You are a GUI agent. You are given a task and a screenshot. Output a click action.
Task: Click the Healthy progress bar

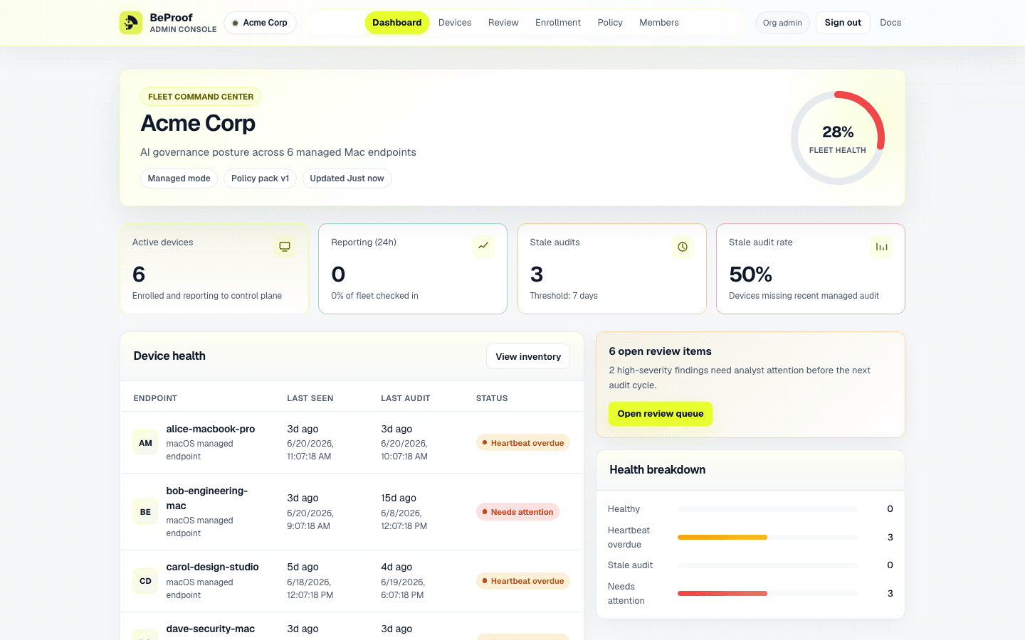click(767, 509)
